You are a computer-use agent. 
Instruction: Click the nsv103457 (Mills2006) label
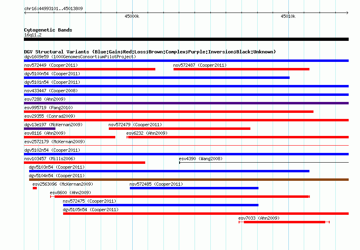[x=50, y=159]
